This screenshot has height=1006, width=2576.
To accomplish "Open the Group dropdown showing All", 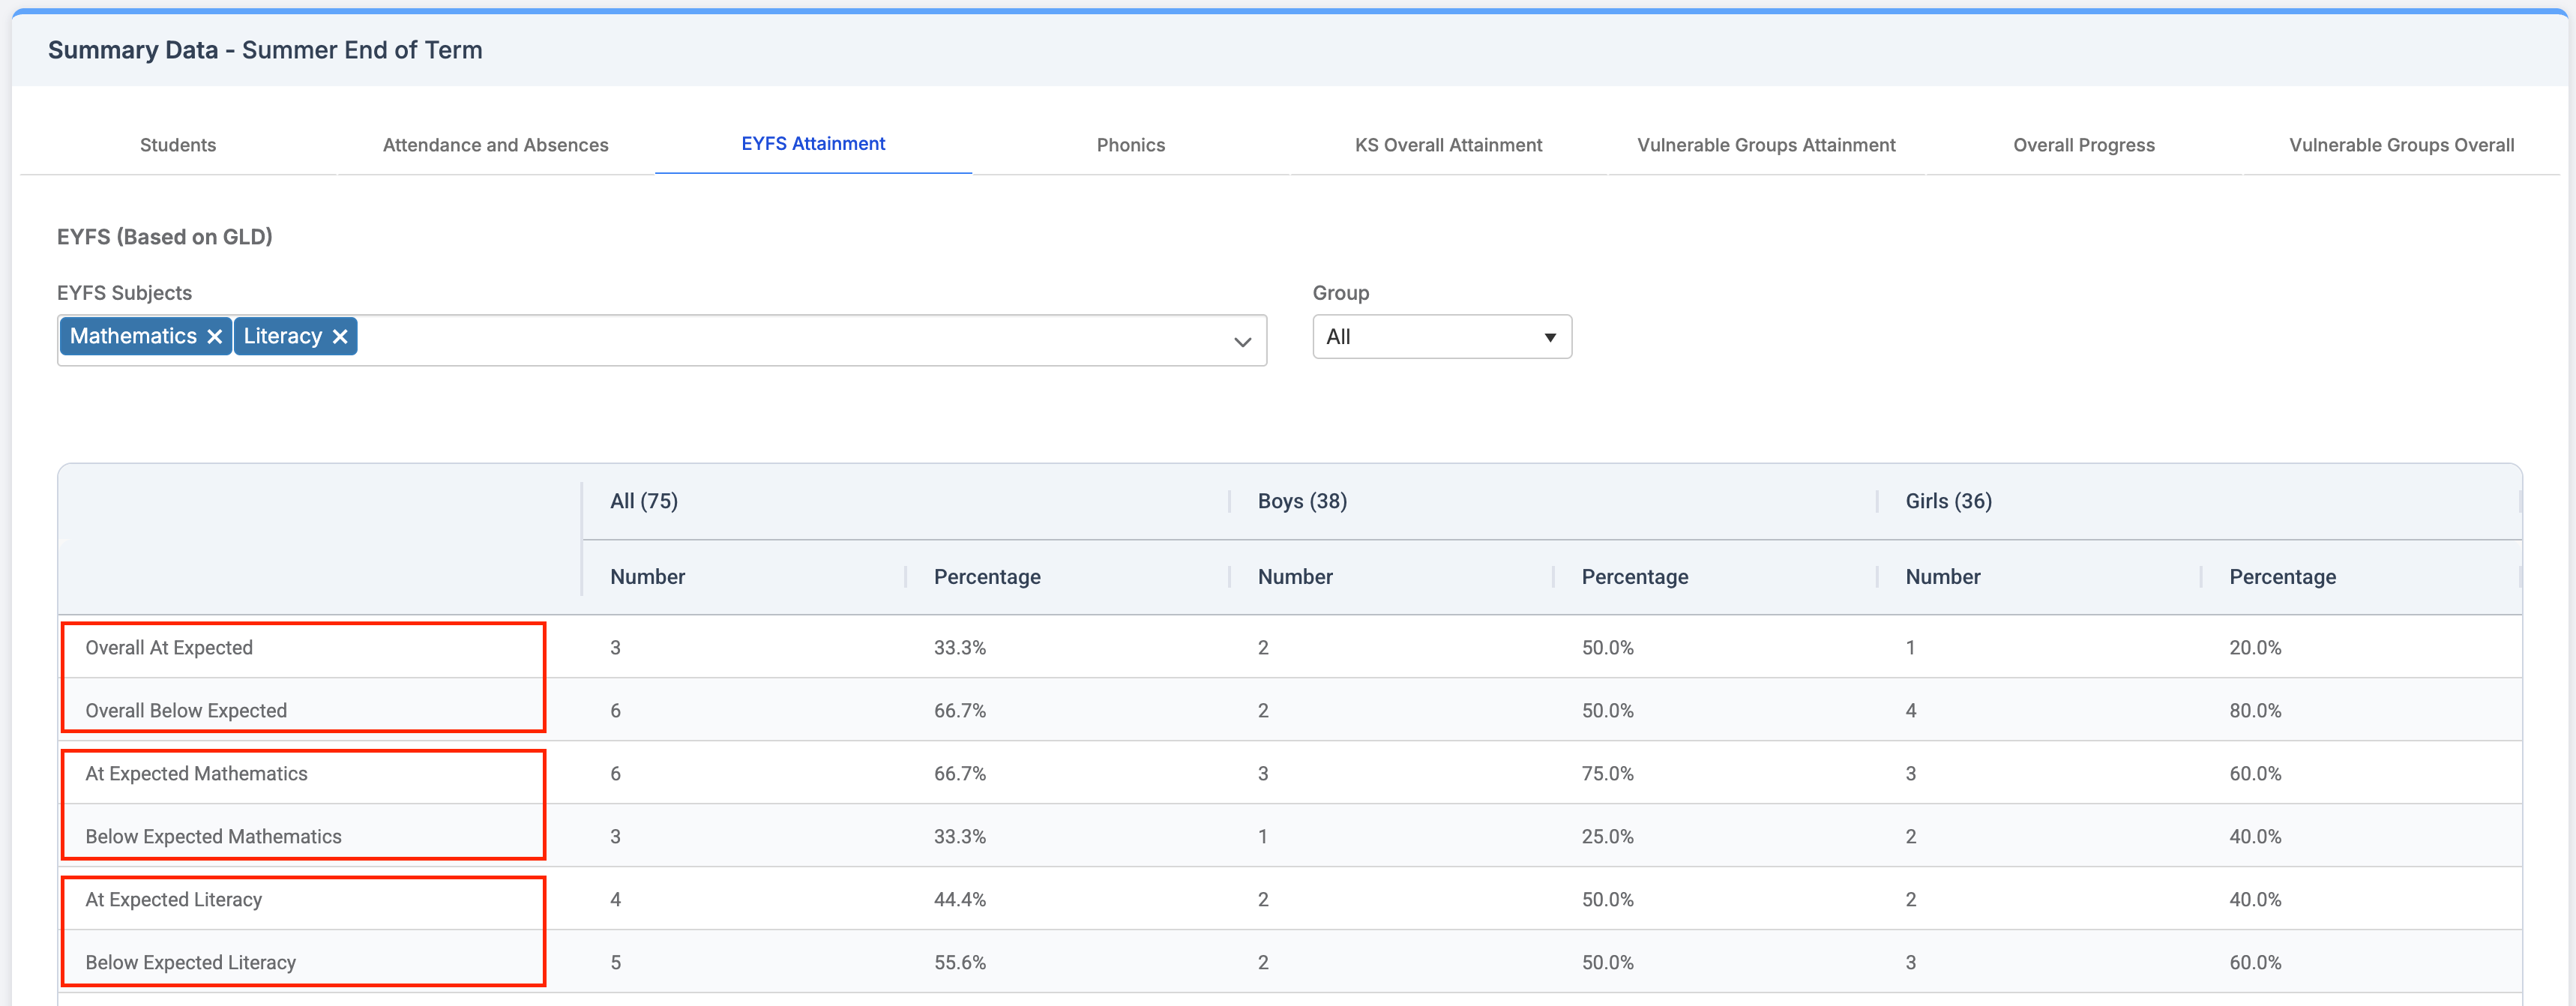I will pyautogui.click(x=1441, y=337).
